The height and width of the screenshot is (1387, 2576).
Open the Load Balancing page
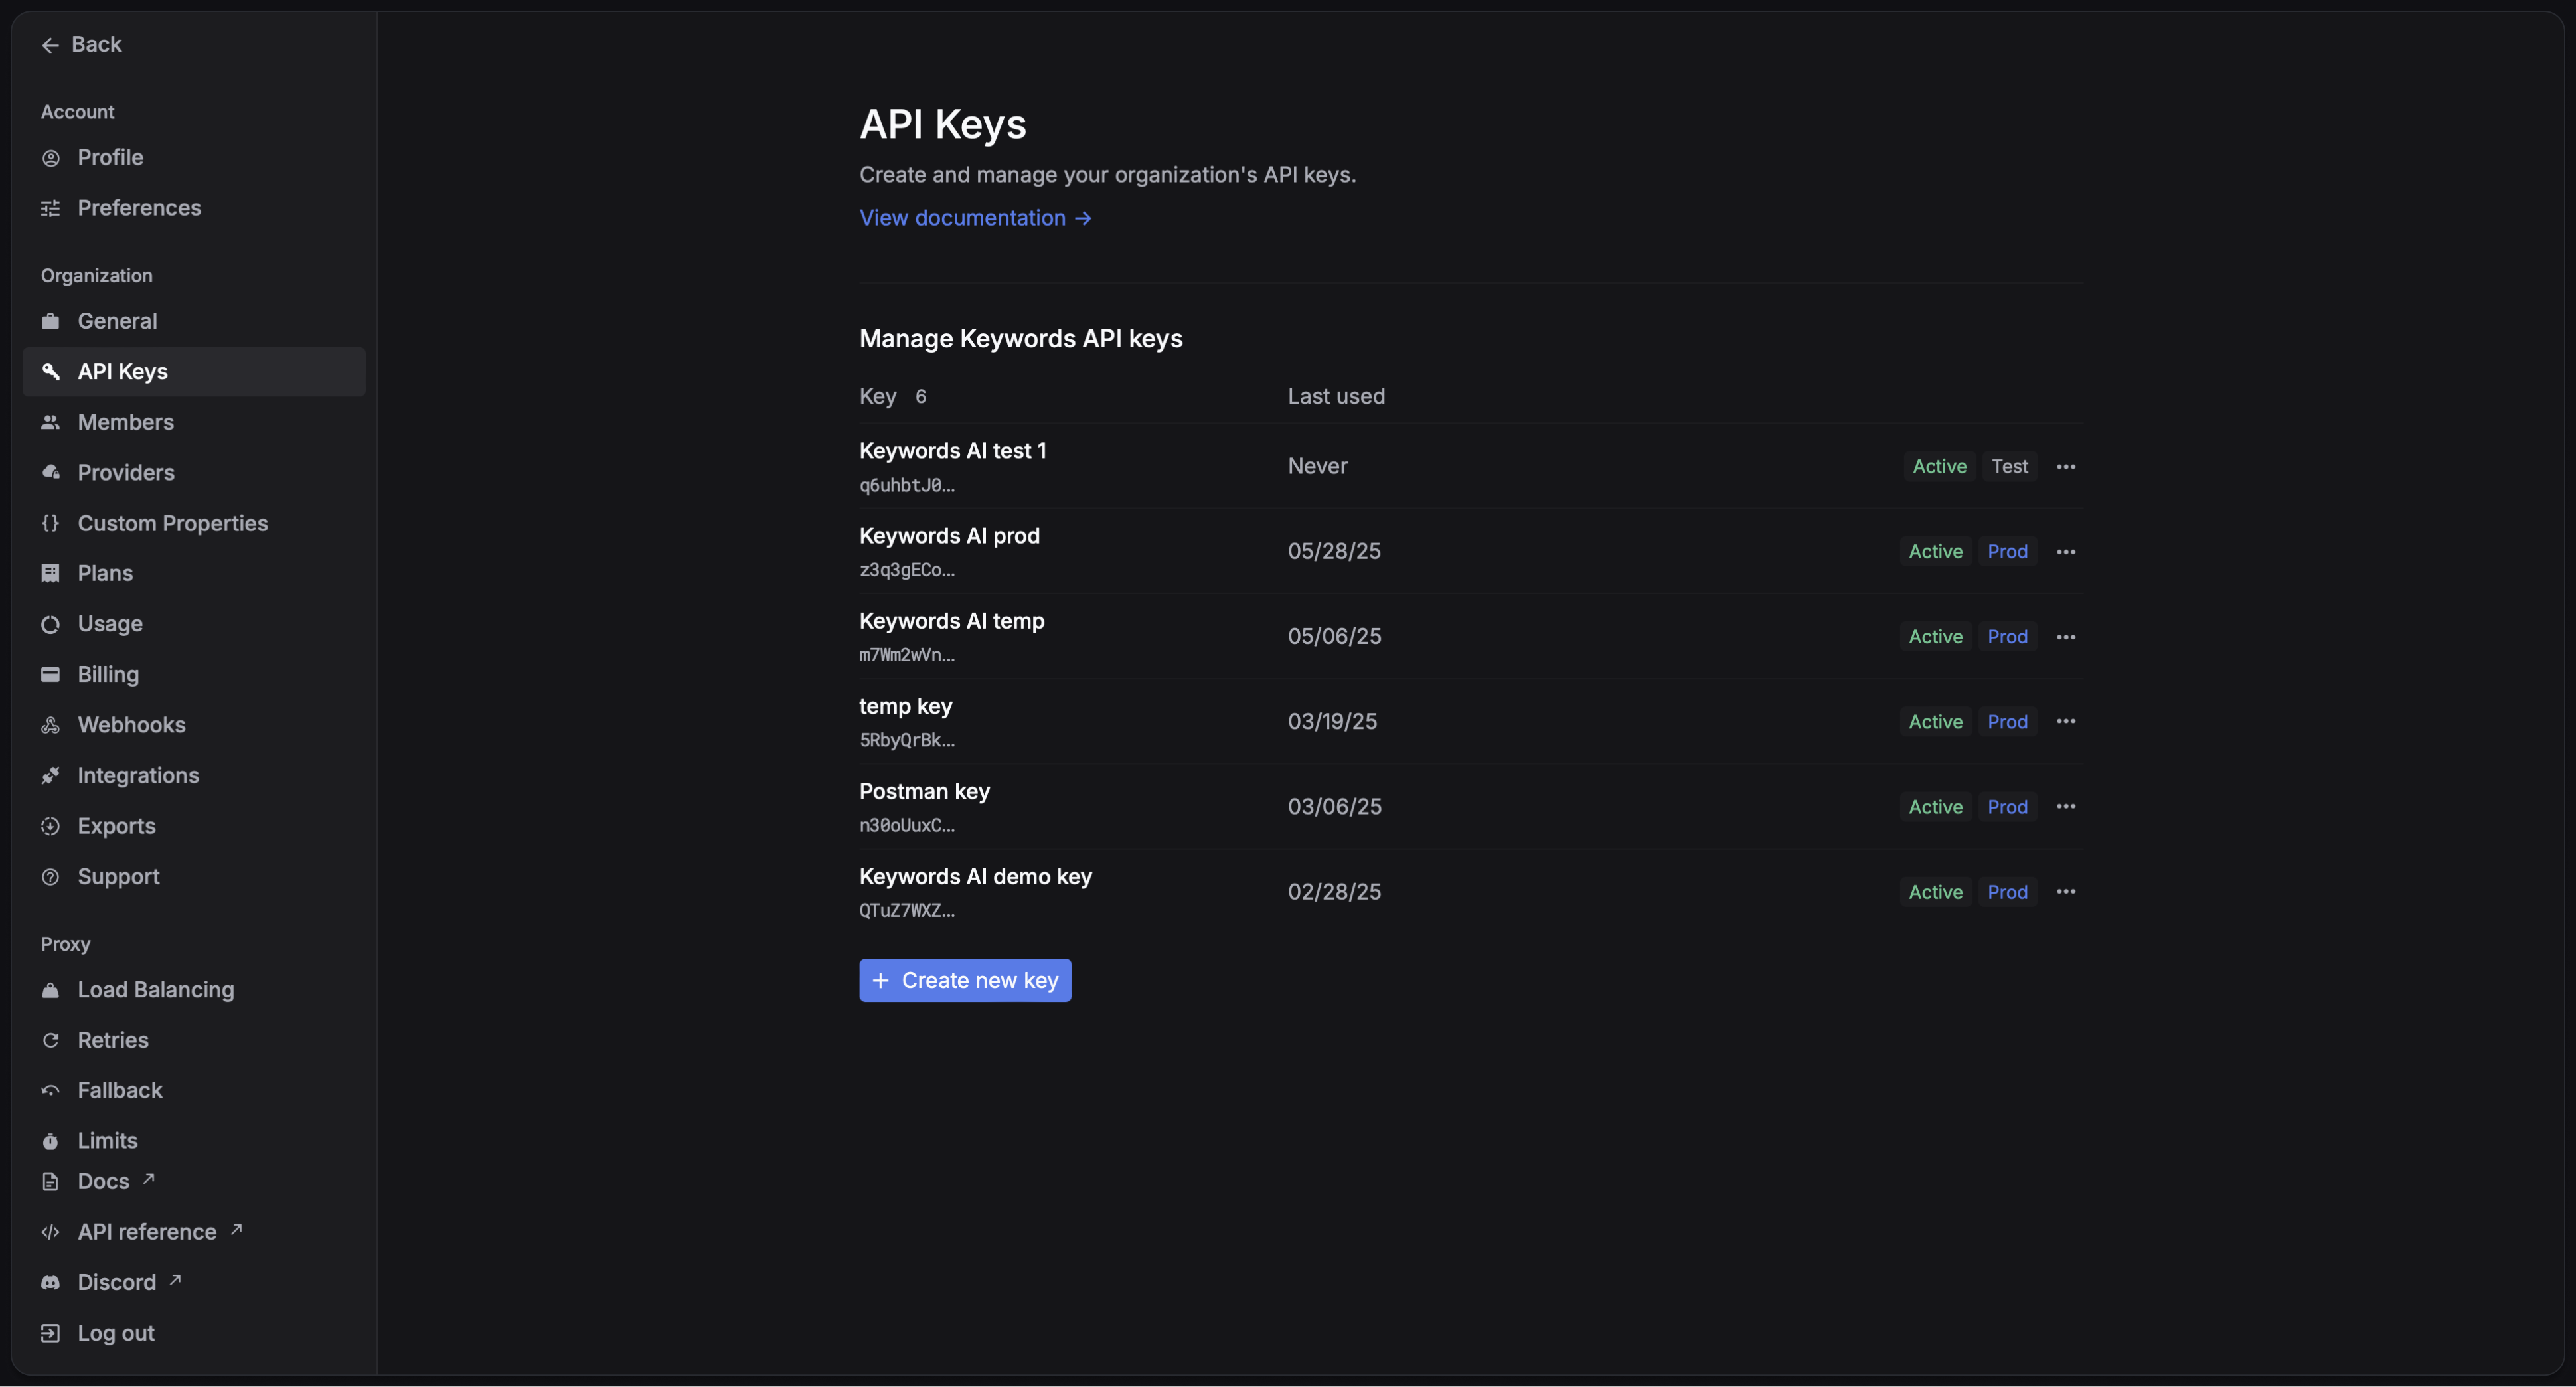(x=194, y=990)
